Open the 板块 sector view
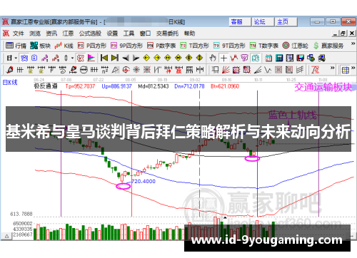The image size is (357, 258). pos(40,46)
